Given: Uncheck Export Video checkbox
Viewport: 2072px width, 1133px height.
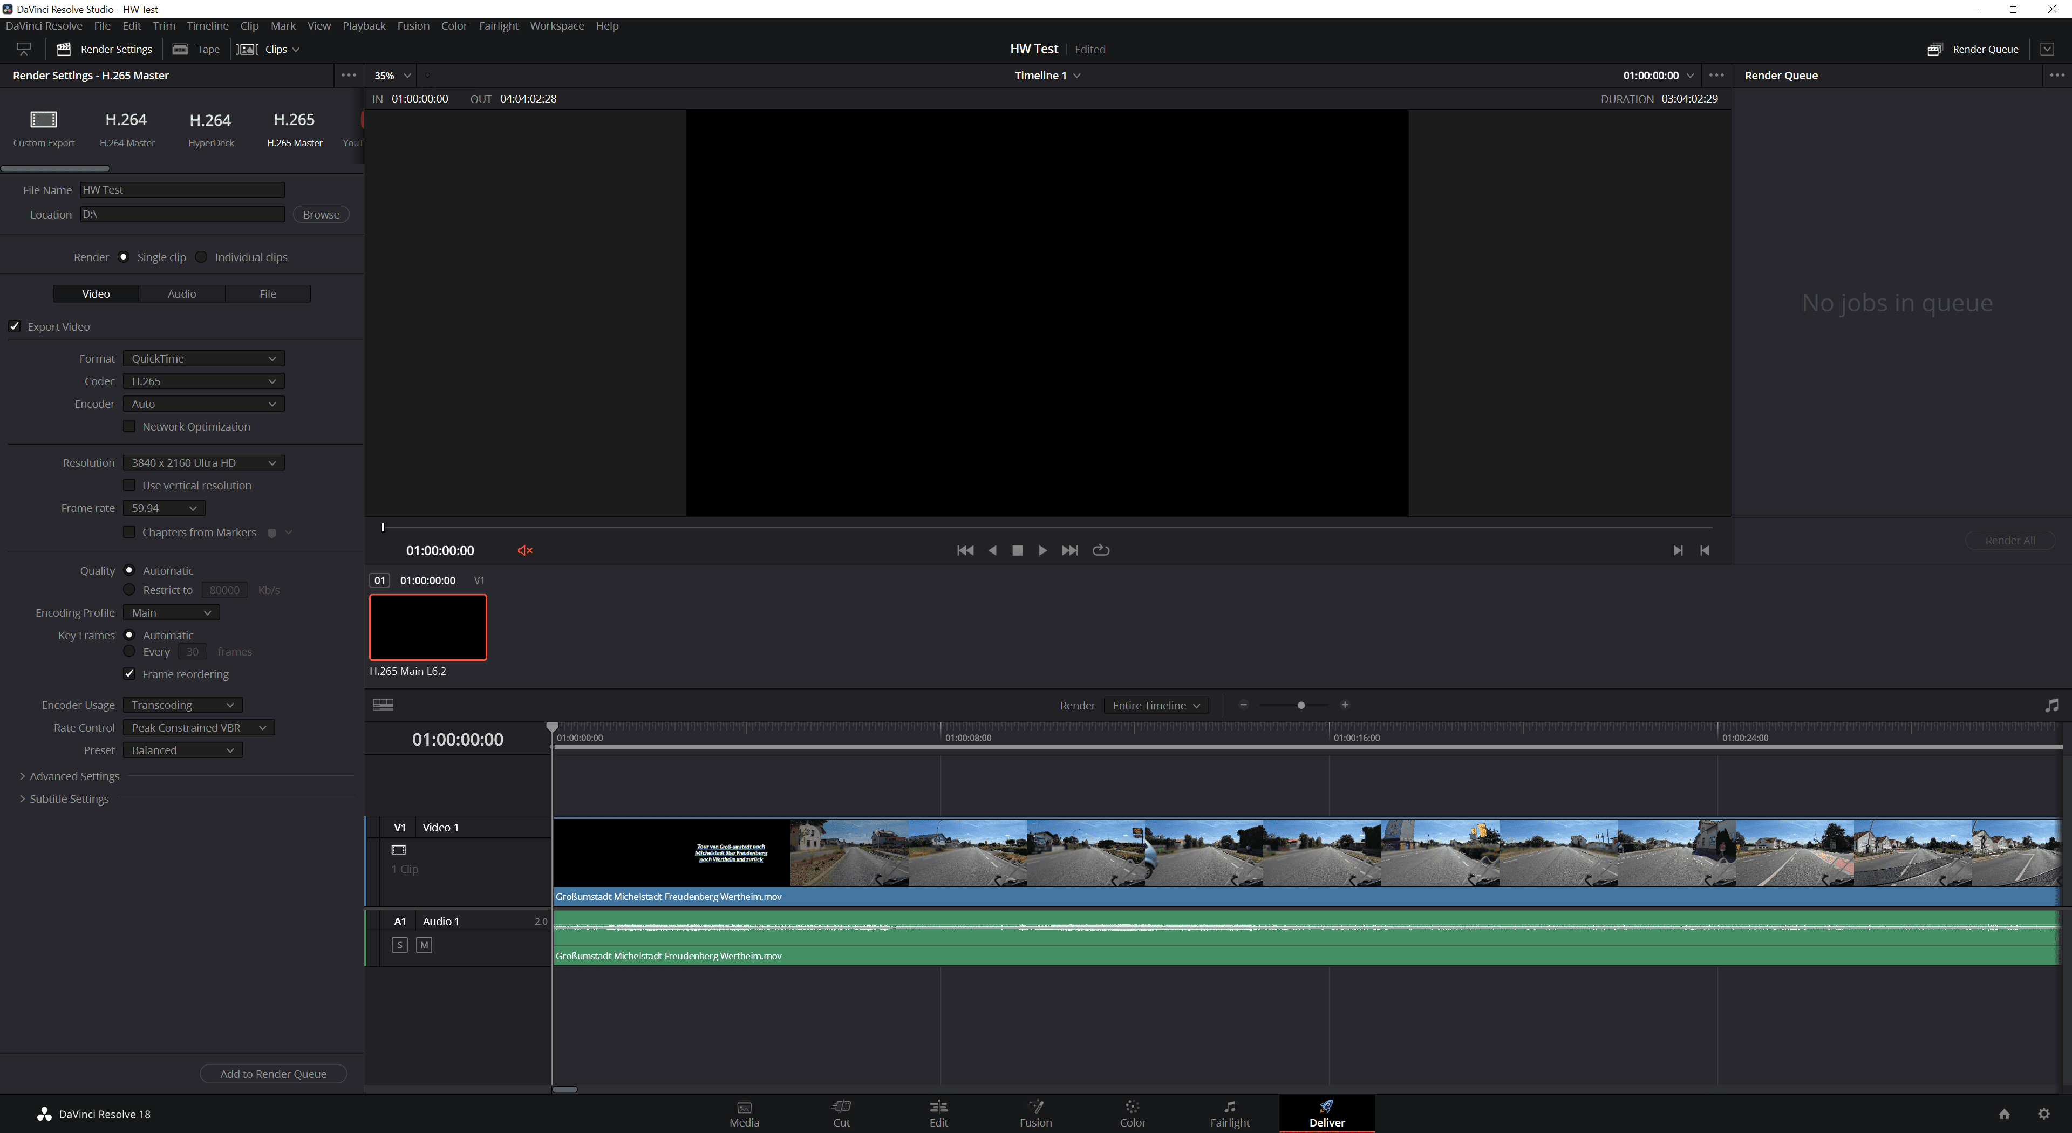Looking at the screenshot, I should [x=15, y=326].
